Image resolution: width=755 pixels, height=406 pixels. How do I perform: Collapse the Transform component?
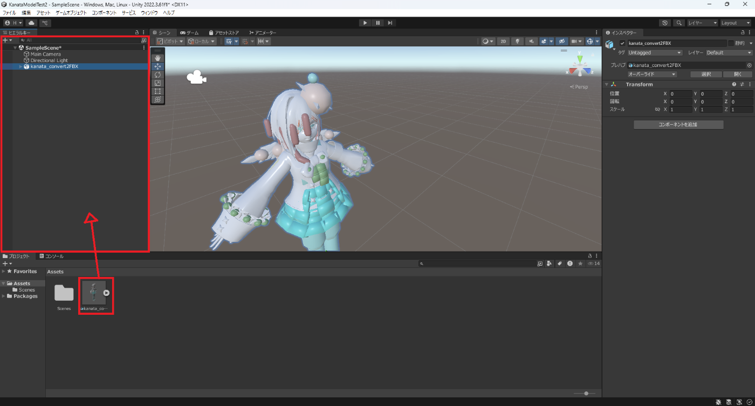pos(606,84)
